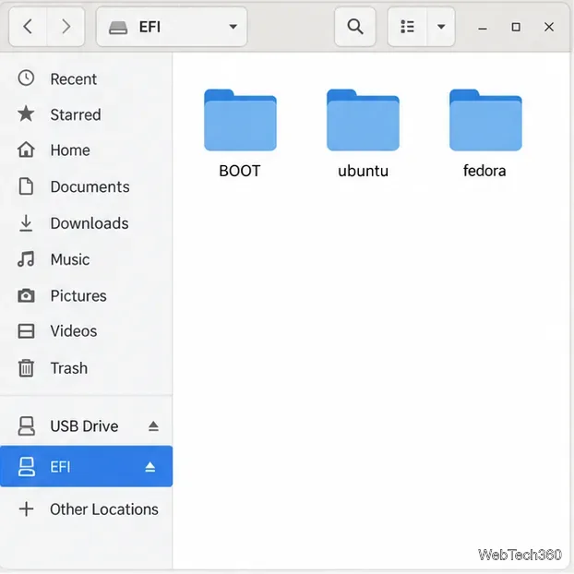The image size is (574, 574).
Task: Minimize the Files window
Action: click(x=483, y=27)
